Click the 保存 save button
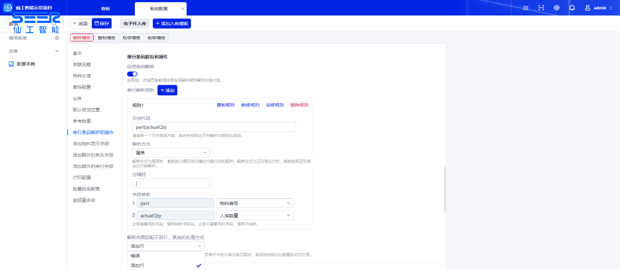 [102, 24]
